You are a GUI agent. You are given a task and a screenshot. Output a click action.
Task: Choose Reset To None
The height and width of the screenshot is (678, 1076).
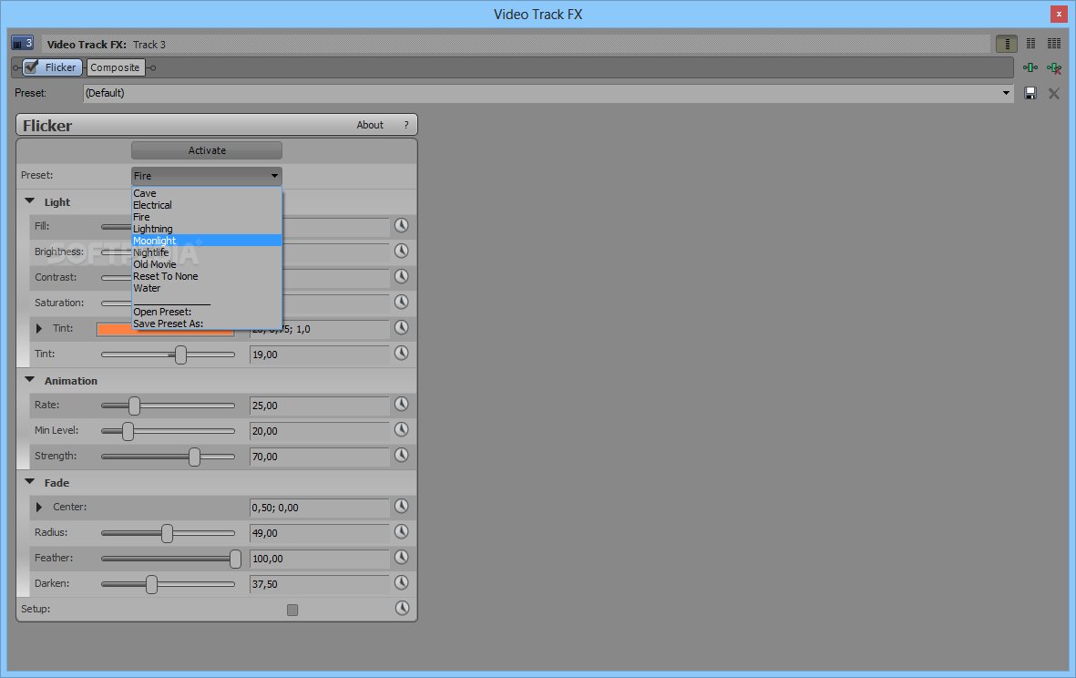click(x=207, y=276)
